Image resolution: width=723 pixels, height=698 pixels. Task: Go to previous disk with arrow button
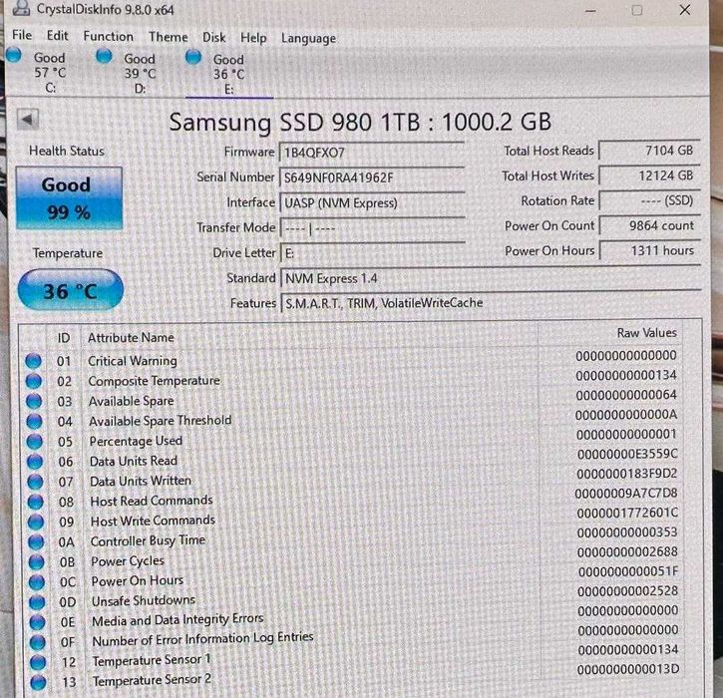pyautogui.click(x=28, y=120)
